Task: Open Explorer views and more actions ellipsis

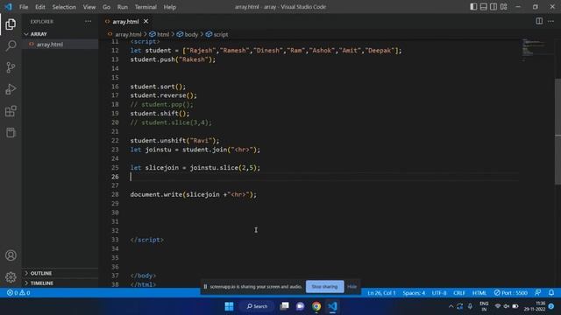Action: pos(88,21)
